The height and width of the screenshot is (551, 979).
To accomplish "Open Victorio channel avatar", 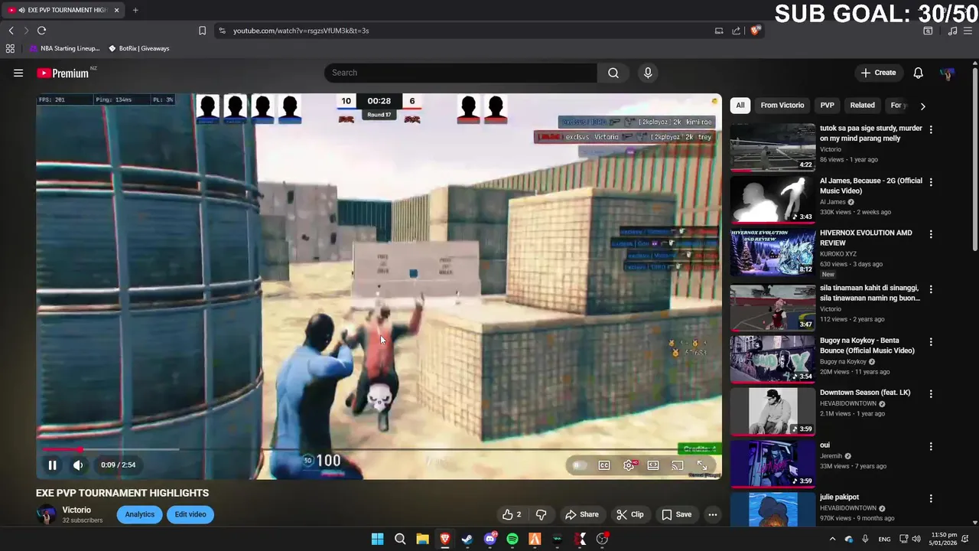I will (47, 514).
